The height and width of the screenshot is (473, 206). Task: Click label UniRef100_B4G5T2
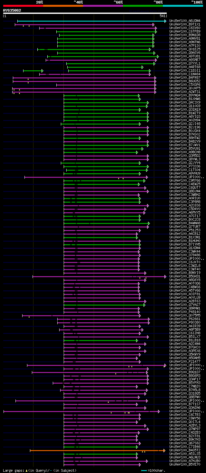(185, 450)
